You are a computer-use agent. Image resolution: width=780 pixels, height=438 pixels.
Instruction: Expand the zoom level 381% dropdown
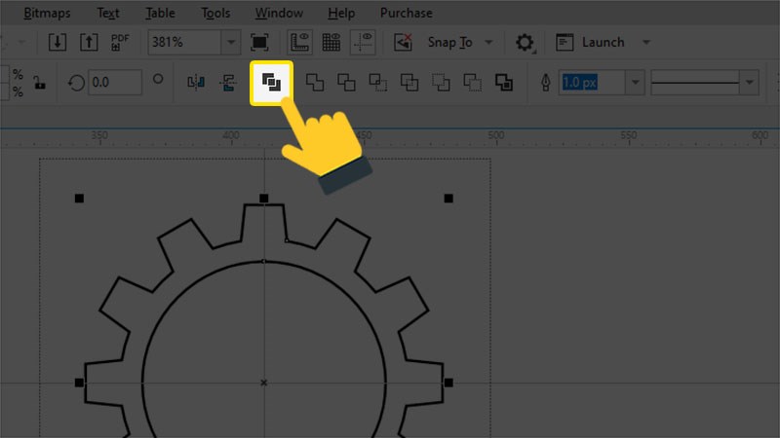230,43
